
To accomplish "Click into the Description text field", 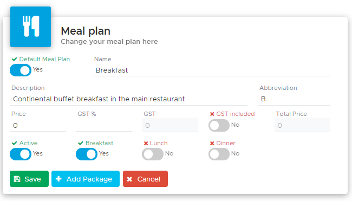I will 129,99.
